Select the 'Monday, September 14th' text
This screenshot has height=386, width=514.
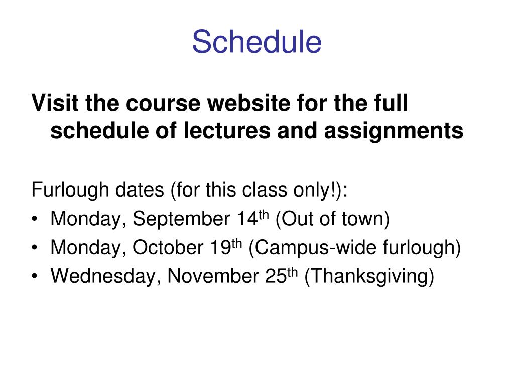pyautogui.click(x=160, y=219)
